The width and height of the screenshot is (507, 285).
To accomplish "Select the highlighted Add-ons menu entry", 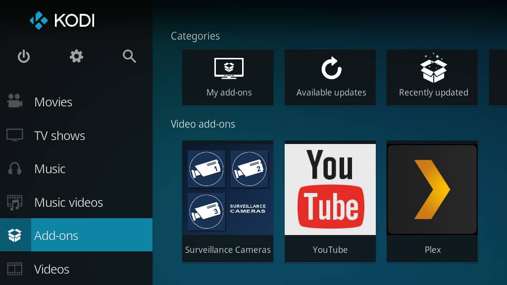I will pos(76,235).
